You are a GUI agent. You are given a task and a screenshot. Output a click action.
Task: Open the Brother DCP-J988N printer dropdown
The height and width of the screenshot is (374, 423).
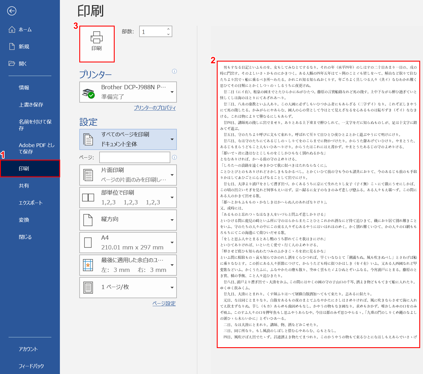[128, 92]
